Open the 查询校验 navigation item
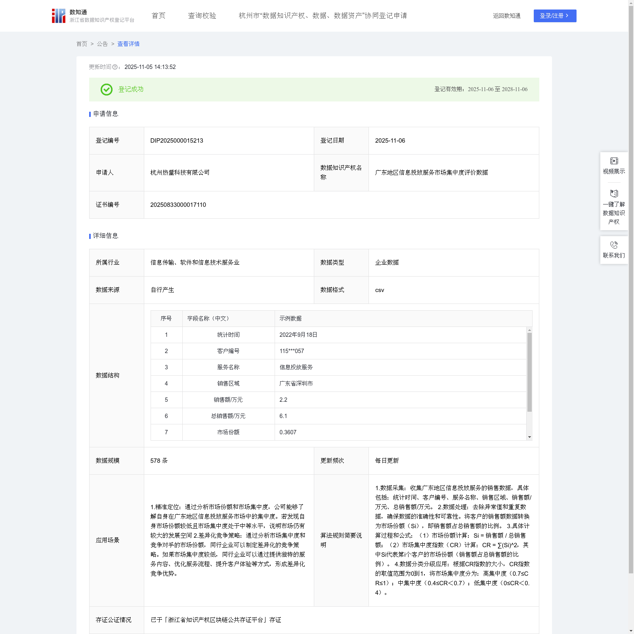This screenshot has width=634, height=634. click(x=202, y=16)
